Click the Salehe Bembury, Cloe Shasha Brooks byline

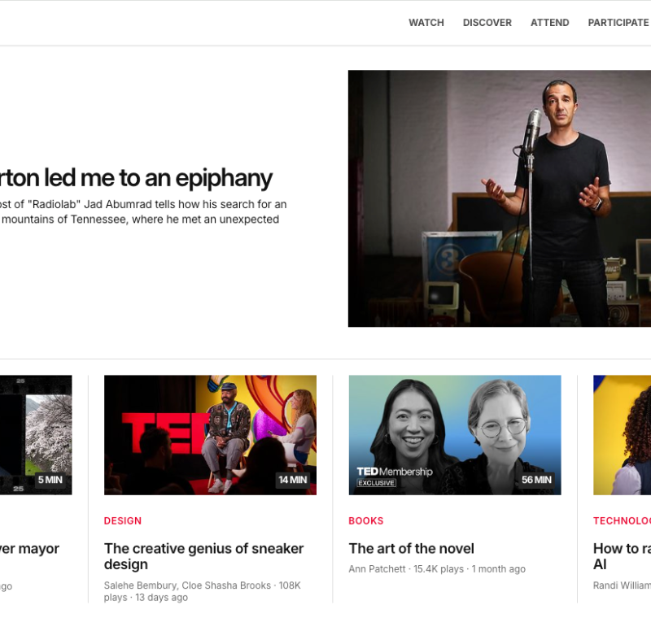pyautogui.click(x=202, y=591)
